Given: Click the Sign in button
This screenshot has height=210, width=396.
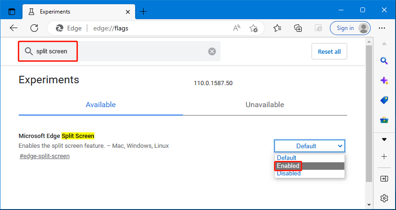Looking at the screenshot, I should click(350, 28).
